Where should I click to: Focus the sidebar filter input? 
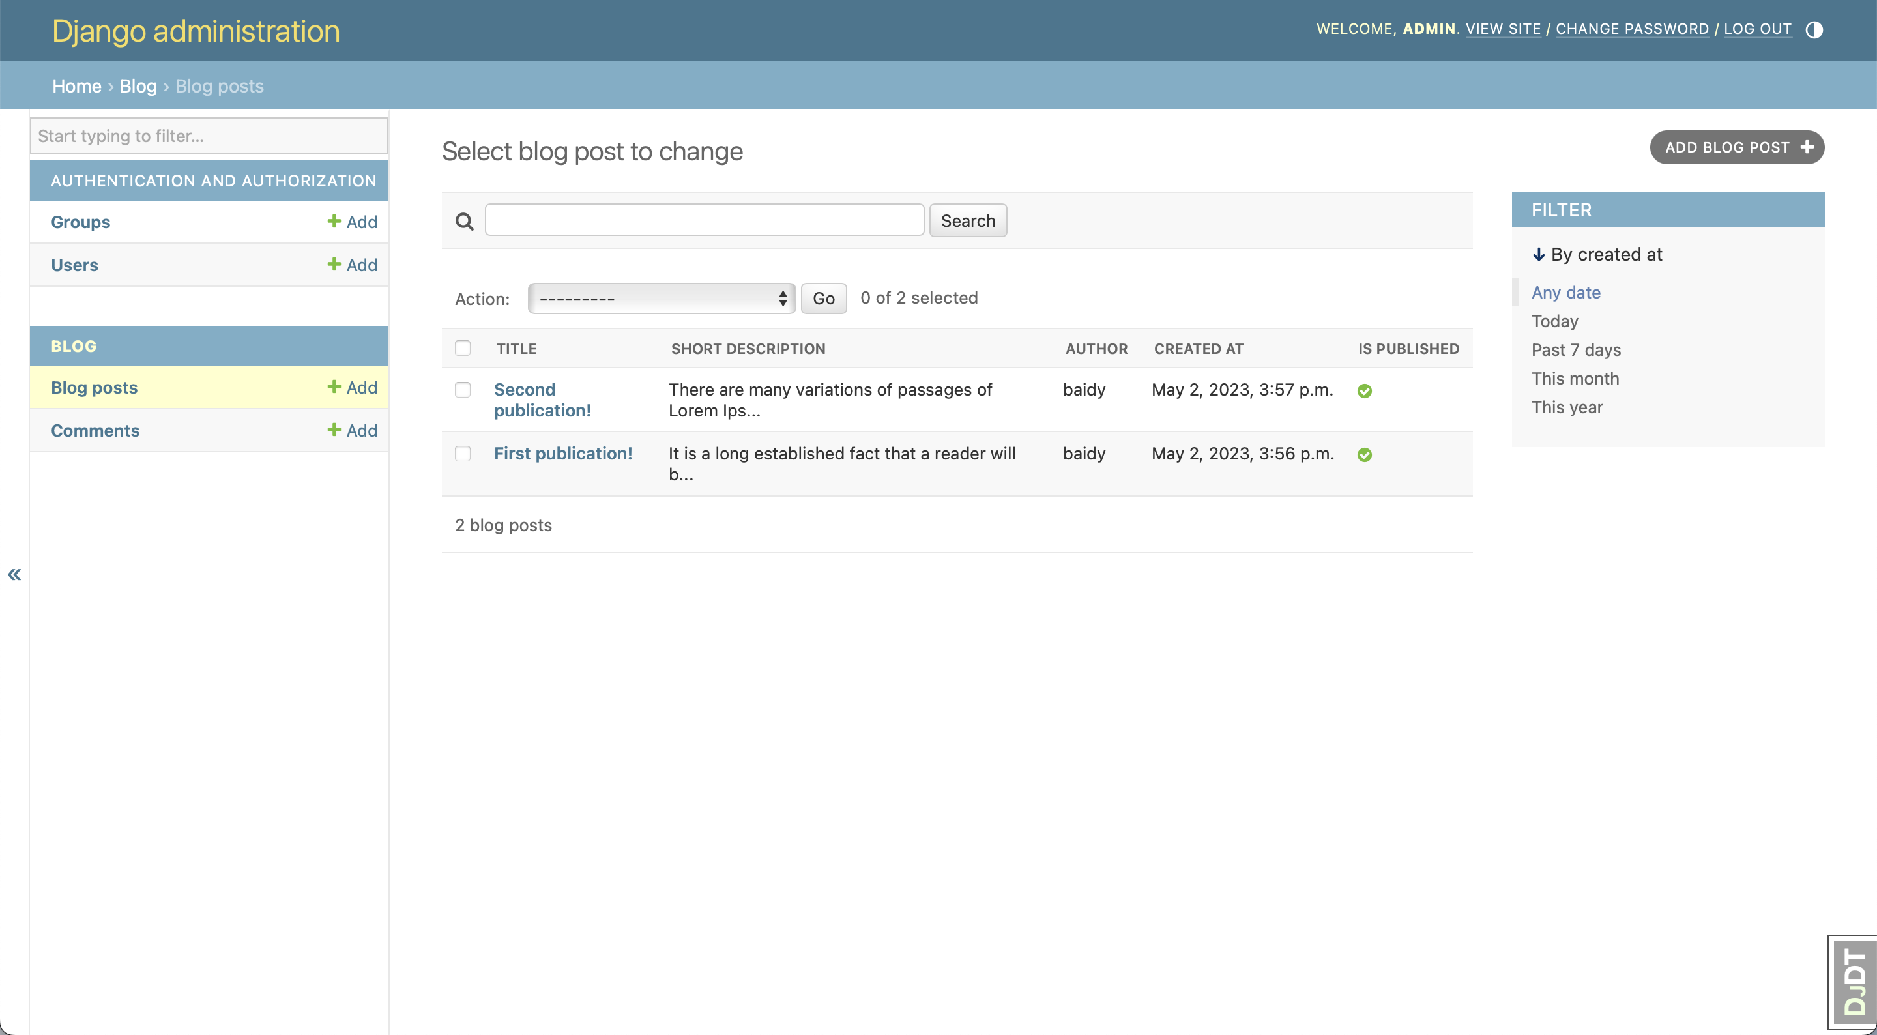(x=209, y=136)
